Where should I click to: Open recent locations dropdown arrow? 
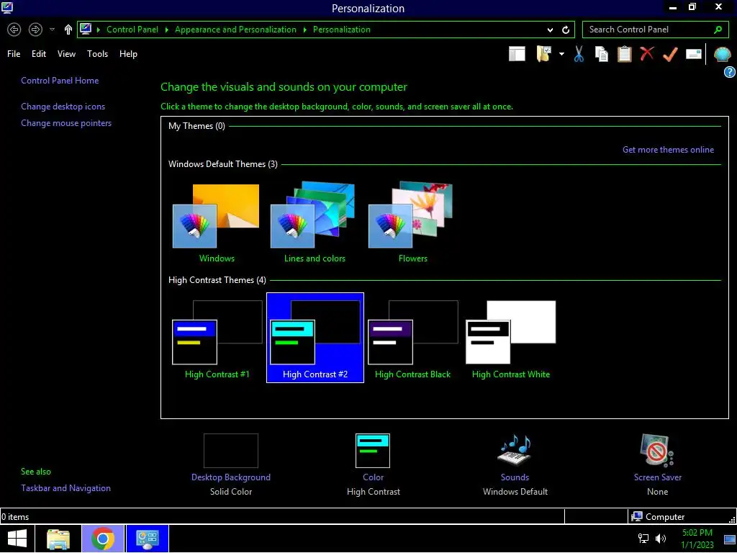point(52,30)
